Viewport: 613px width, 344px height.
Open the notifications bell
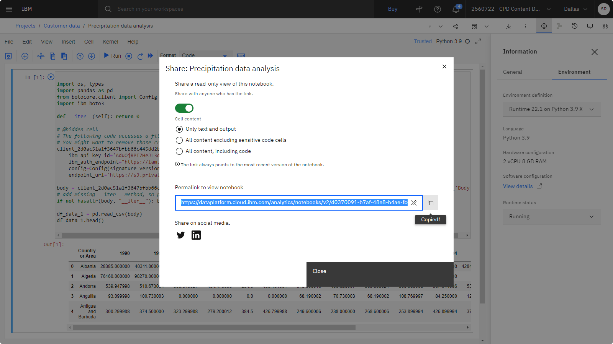pyautogui.click(x=456, y=9)
